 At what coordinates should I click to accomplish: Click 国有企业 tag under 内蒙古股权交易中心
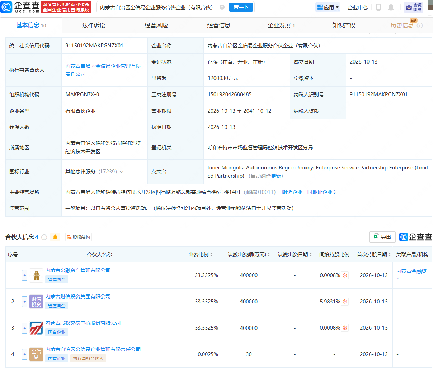click(x=57, y=332)
